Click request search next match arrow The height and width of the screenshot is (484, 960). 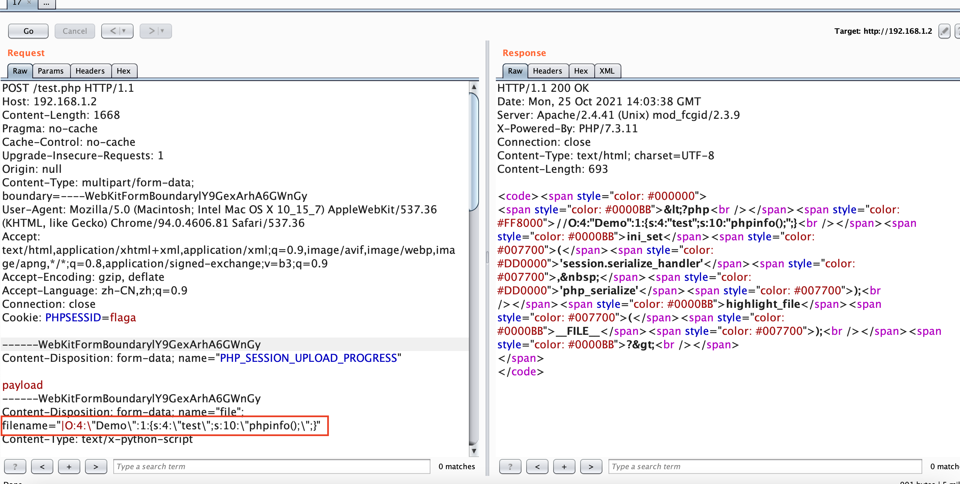(96, 466)
